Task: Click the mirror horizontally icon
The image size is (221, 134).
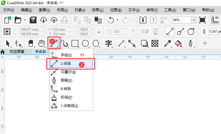Action: (145, 32)
